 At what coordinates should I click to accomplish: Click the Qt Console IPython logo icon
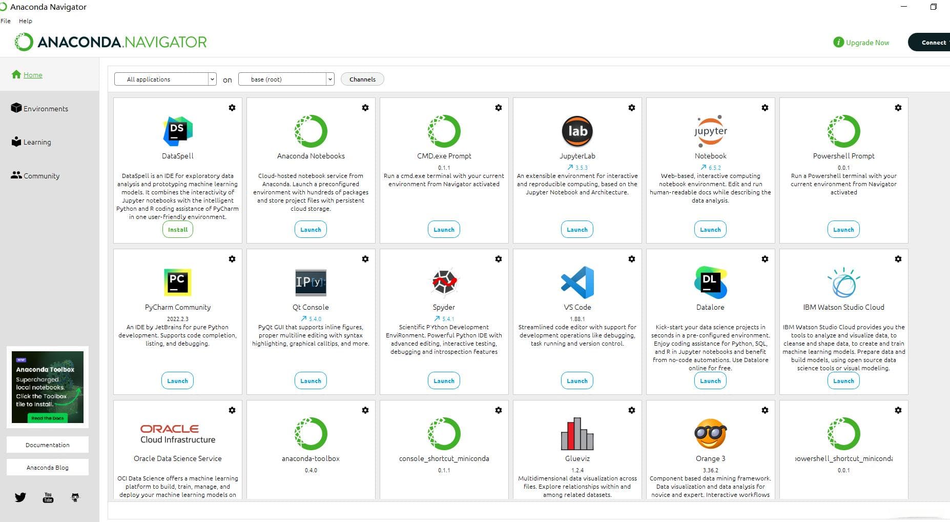tap(311, 283)
